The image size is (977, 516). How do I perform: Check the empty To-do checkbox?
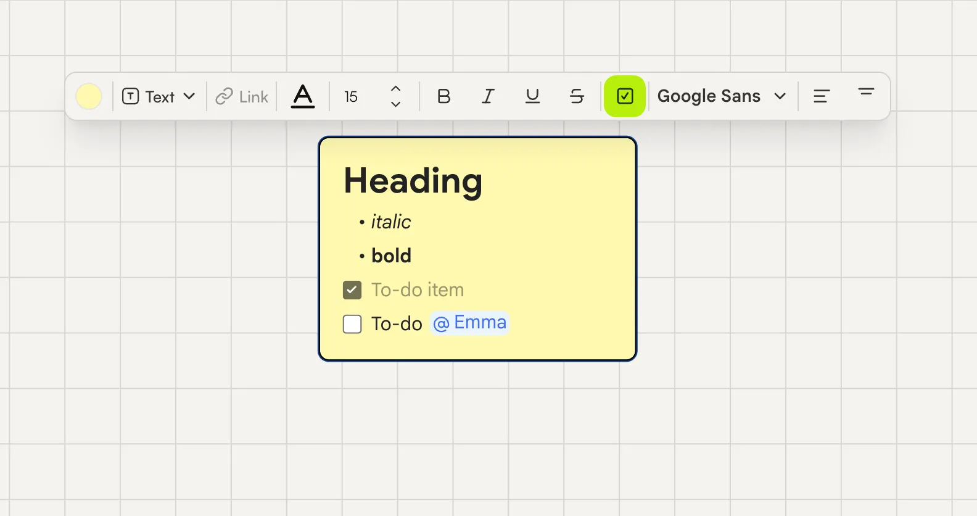pos(352,324)
